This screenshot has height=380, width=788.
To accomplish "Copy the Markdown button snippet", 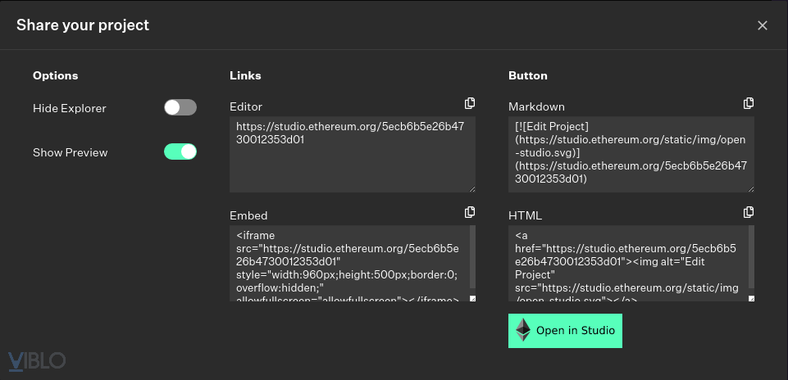I will (749, 103).
